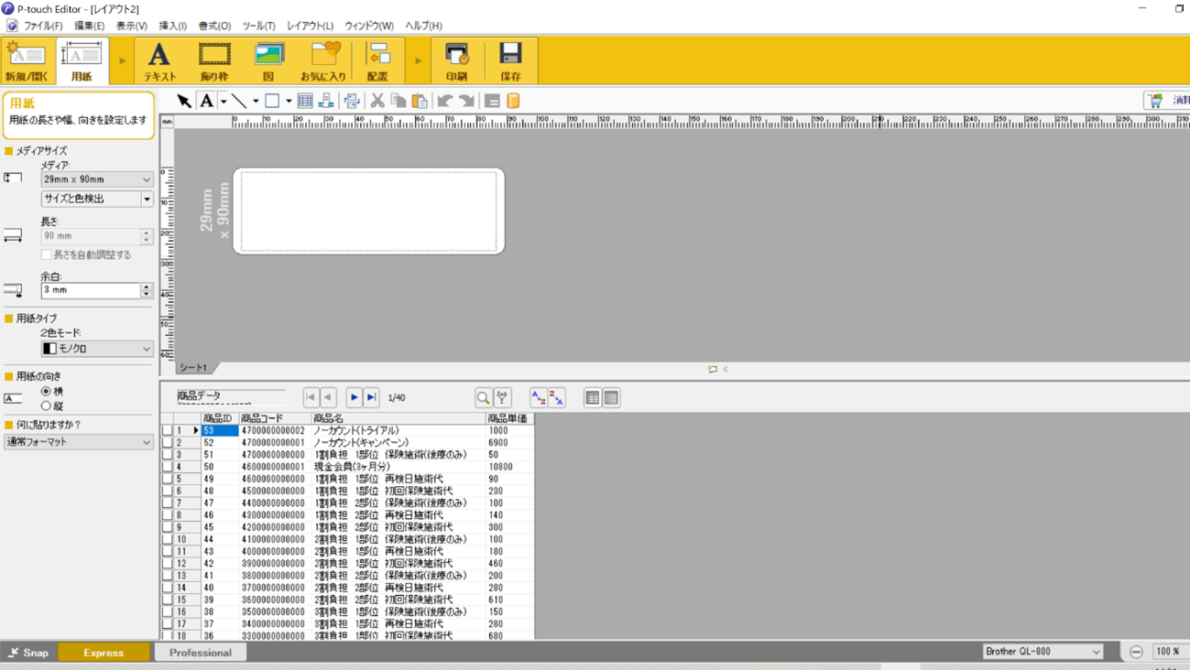Open the 通常フォーマット dropdown

click(79, 442)
